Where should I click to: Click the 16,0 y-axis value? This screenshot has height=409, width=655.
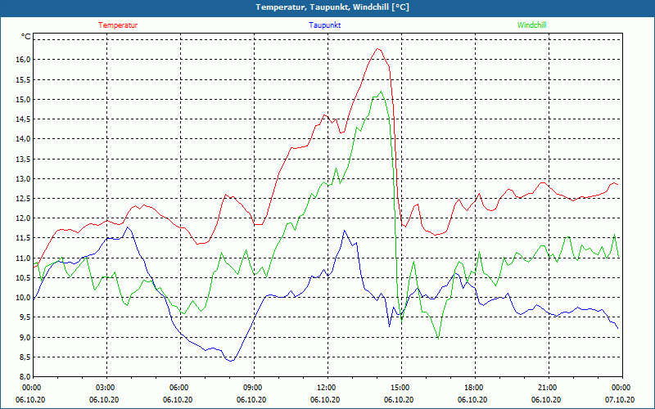click(x=23, y=60)
